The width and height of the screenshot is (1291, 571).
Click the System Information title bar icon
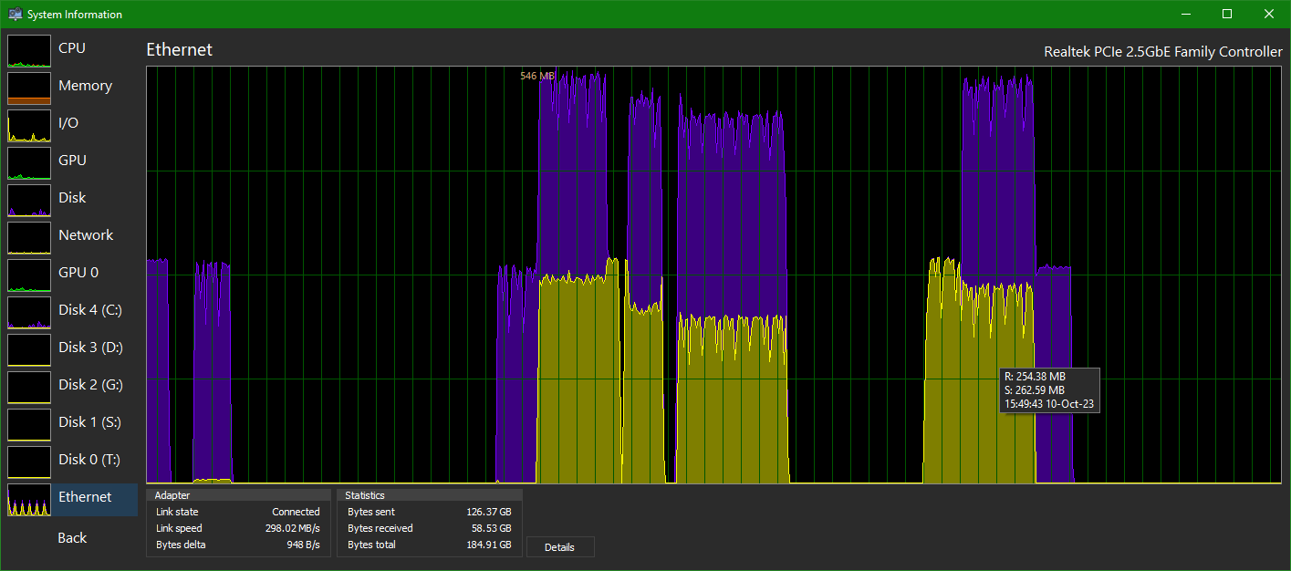point(15,14)
